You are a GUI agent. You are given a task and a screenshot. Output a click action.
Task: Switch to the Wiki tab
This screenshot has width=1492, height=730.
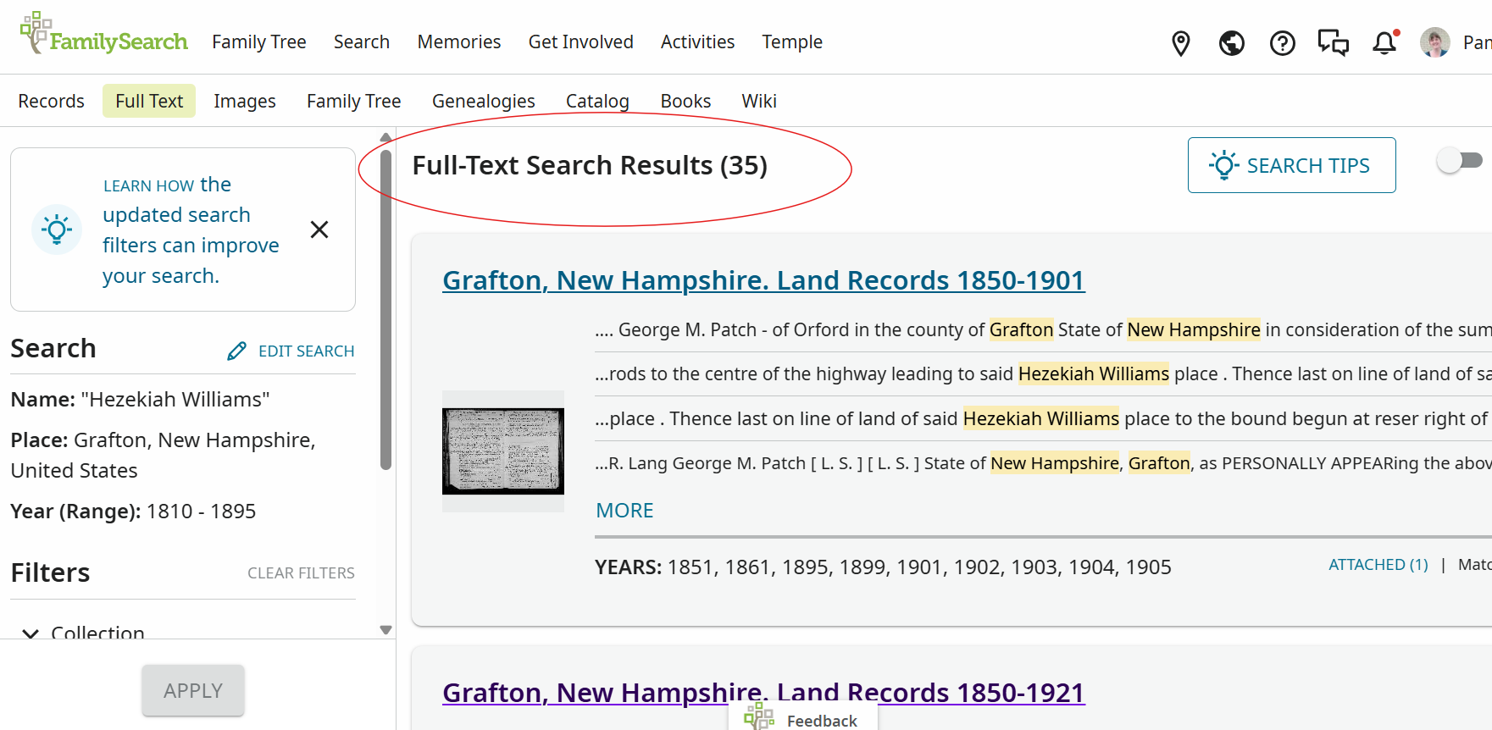click(x=759, y=101)
